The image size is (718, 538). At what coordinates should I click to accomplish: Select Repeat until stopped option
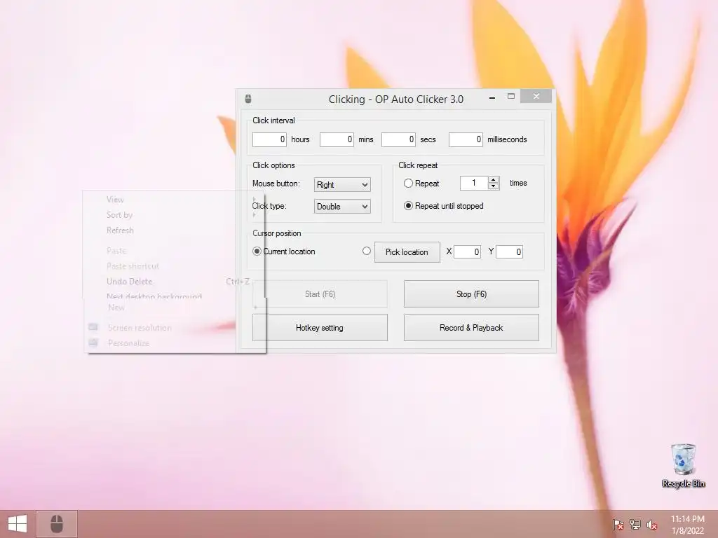pyautogui.click(x=408, y=206)
